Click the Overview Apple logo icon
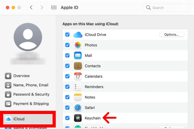194x129 pixels. tap(8, 76)
